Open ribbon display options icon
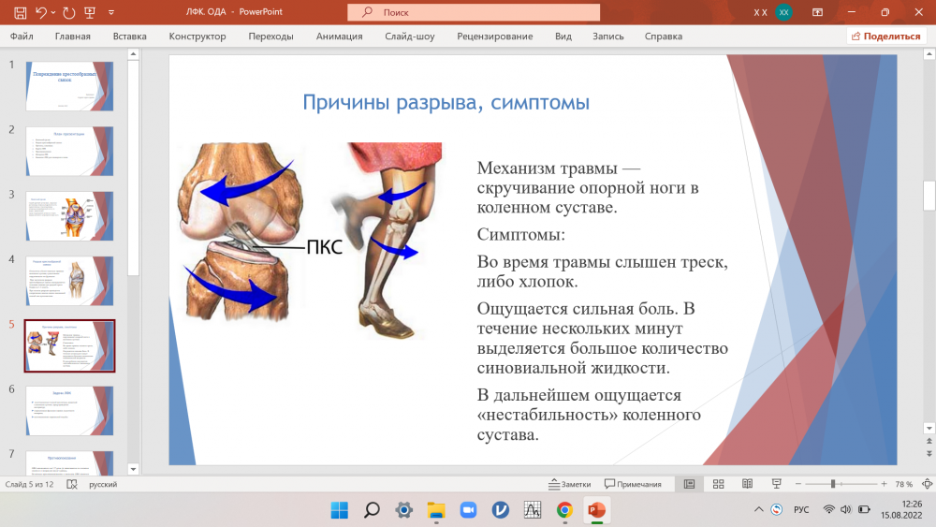Viewport: 936px width, 527px height. (x=818, y=12)
